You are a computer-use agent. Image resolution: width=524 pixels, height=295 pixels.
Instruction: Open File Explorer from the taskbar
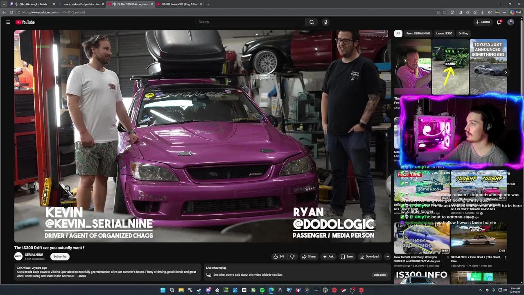point(181,290)
